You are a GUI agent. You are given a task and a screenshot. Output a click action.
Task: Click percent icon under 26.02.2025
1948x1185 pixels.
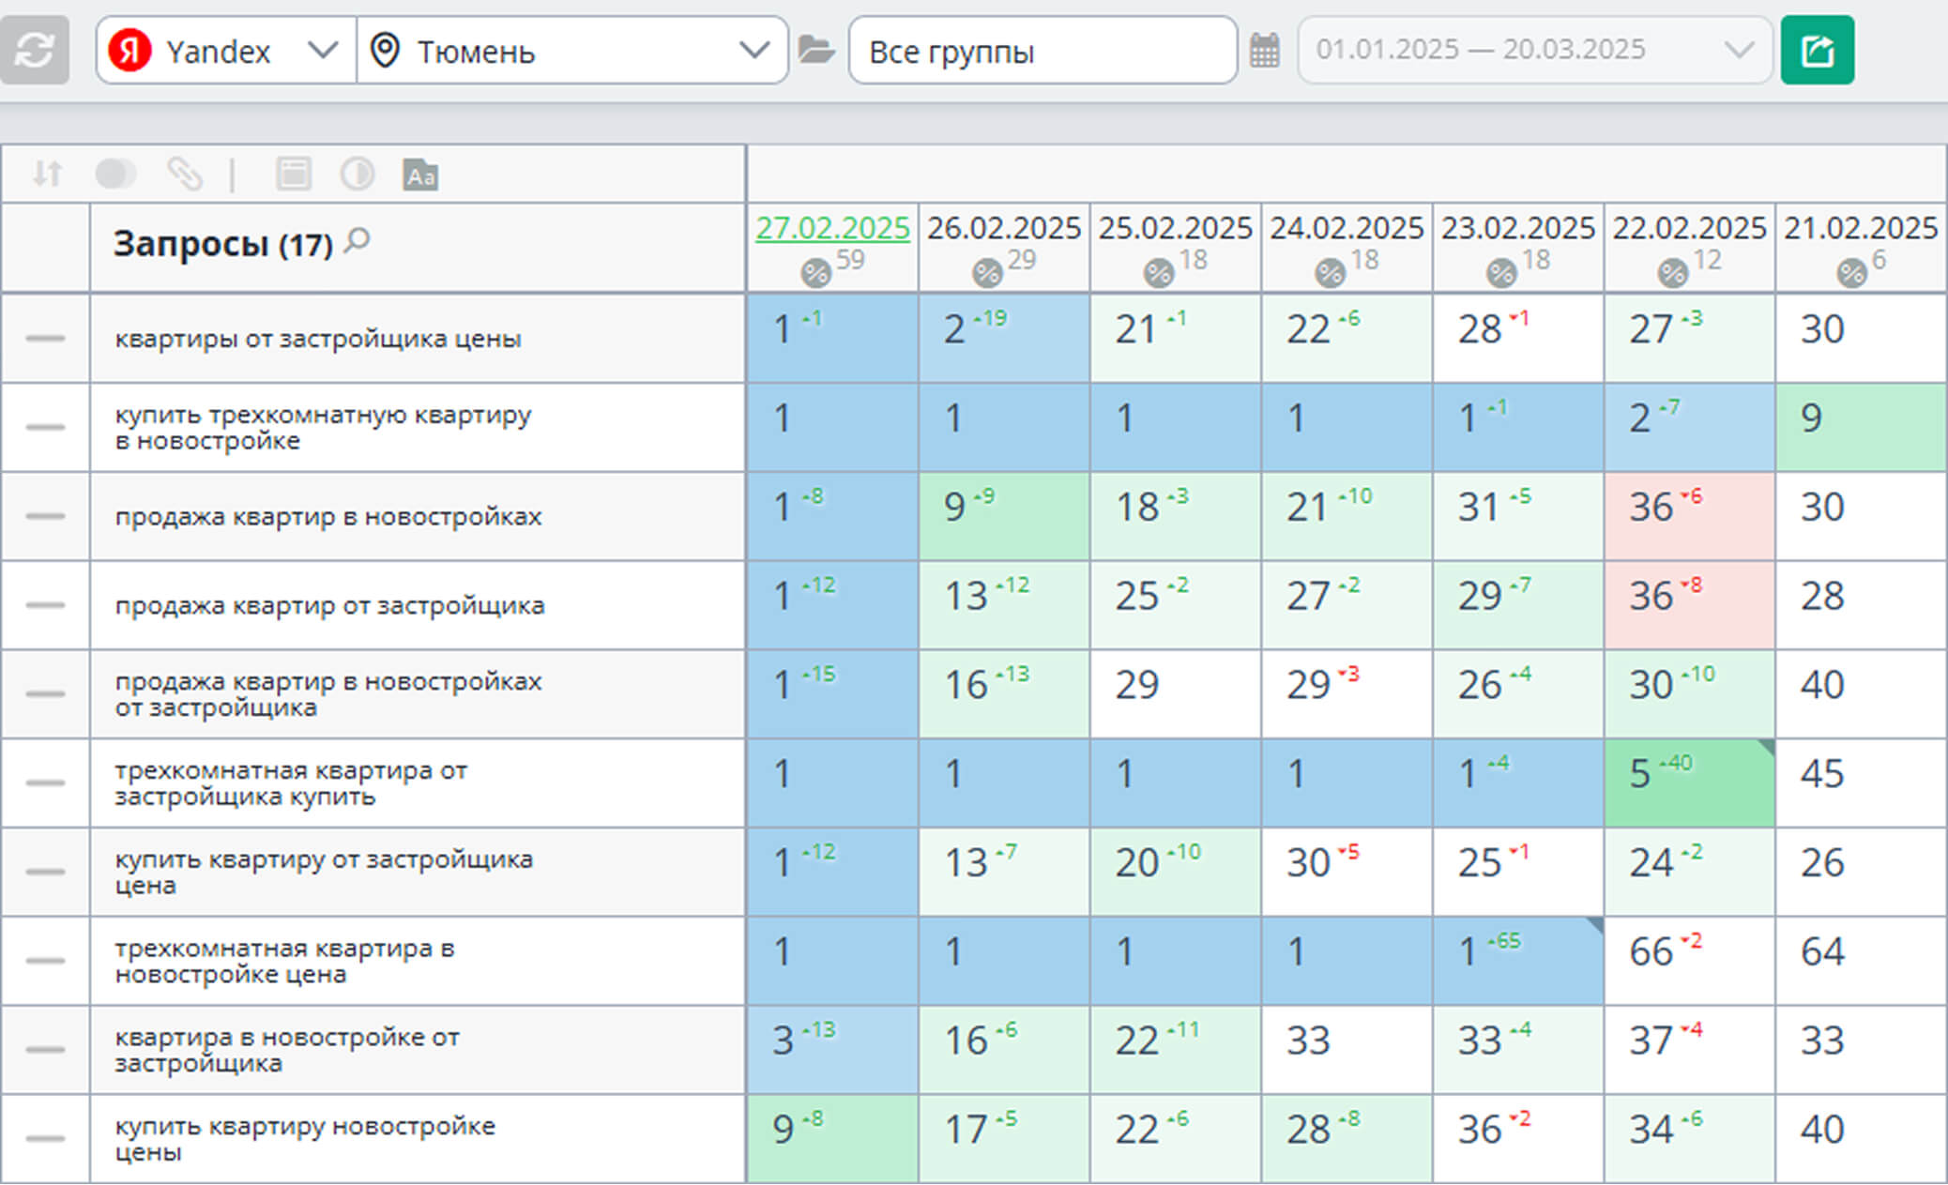pos(987,273)
